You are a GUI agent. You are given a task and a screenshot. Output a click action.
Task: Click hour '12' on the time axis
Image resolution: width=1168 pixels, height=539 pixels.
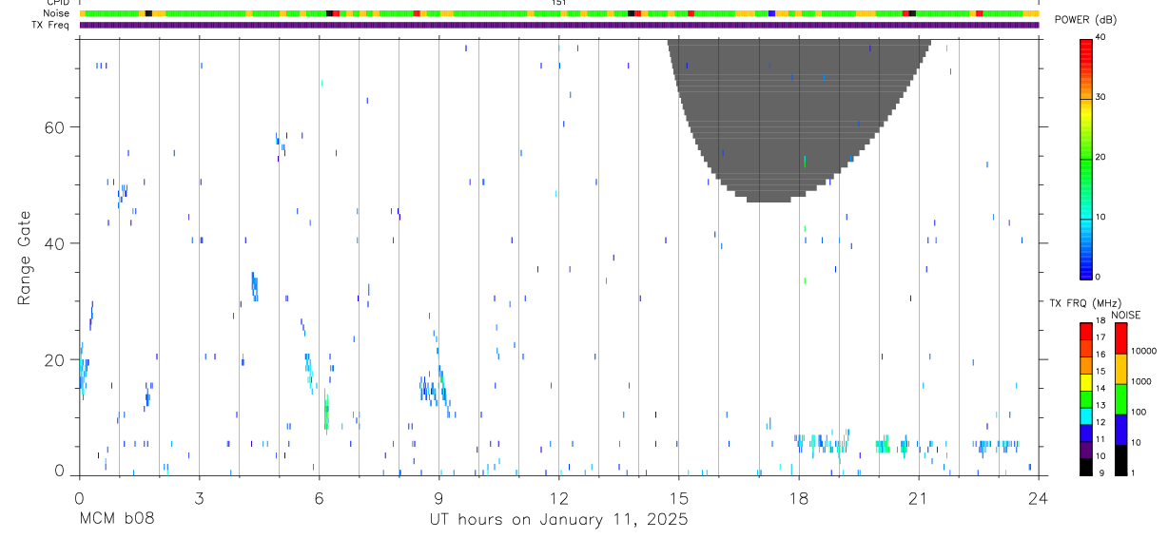click(x=558, y=497)
